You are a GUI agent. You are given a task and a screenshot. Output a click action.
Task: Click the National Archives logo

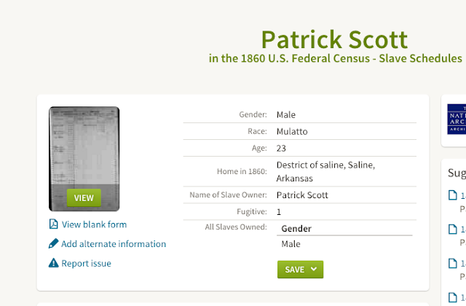coord(456,119)
